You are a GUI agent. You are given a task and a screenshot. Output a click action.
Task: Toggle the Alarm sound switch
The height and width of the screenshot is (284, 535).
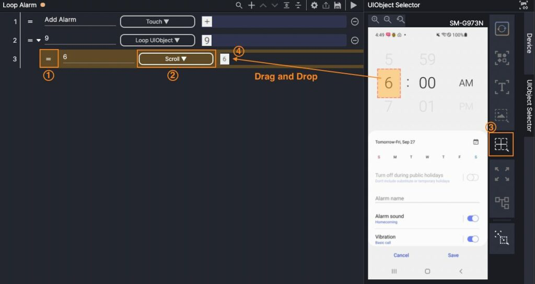[x=472, y=219]
